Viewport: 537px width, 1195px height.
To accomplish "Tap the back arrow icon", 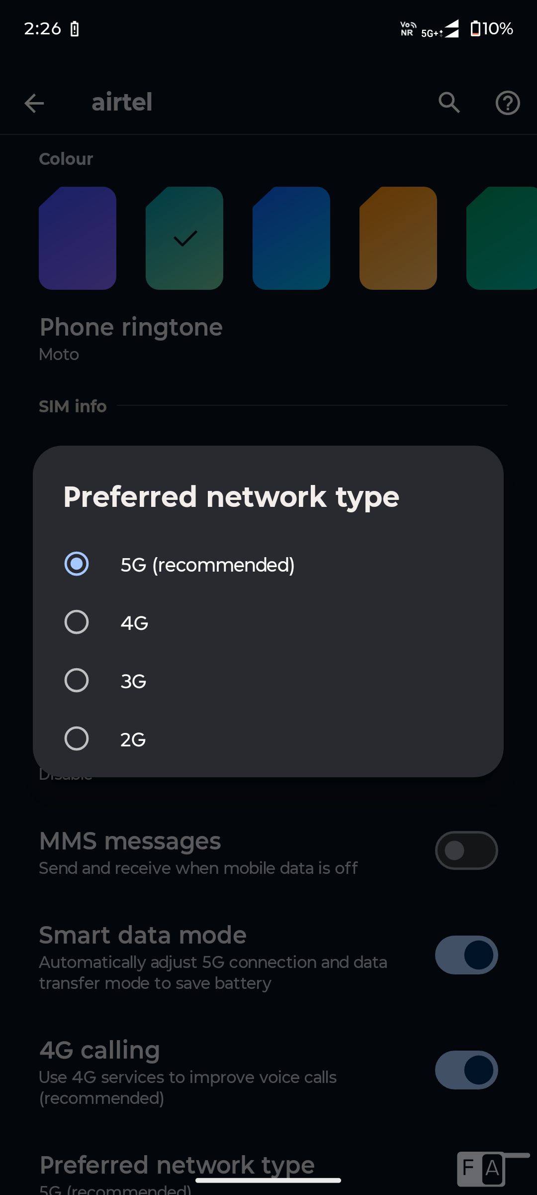I will coord(34,104).
